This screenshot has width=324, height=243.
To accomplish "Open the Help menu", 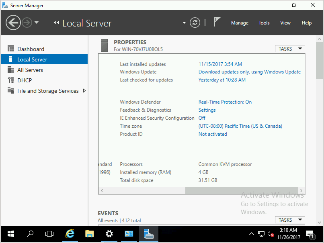I will coord(306,23).
